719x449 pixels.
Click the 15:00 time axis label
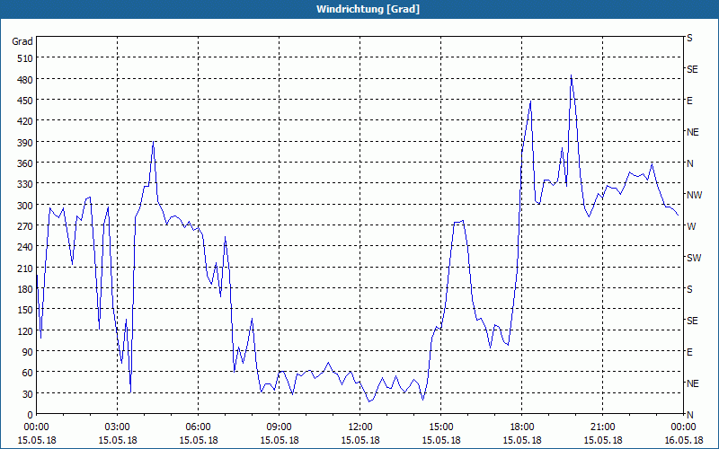440,427
